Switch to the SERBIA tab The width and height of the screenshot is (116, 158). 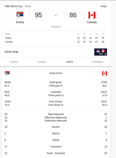pos(14,62)
